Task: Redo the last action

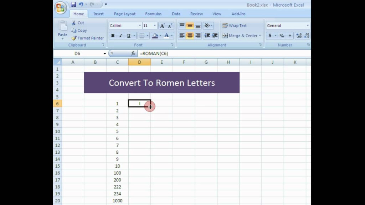Action: coord(92,4)
